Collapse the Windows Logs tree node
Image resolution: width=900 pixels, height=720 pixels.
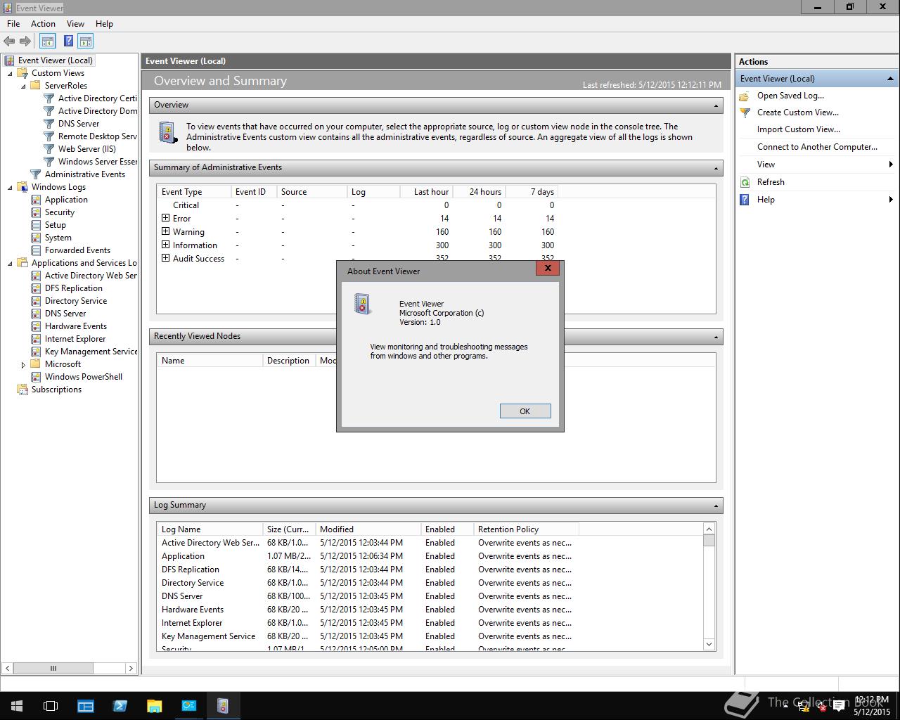[x=10, y=188]
